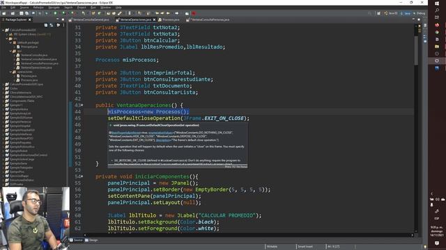Click the pencil-shaped icon in the toolbar
Image resolution: width=446 pixels, height=250 pixels.
[x=120, y=13]
